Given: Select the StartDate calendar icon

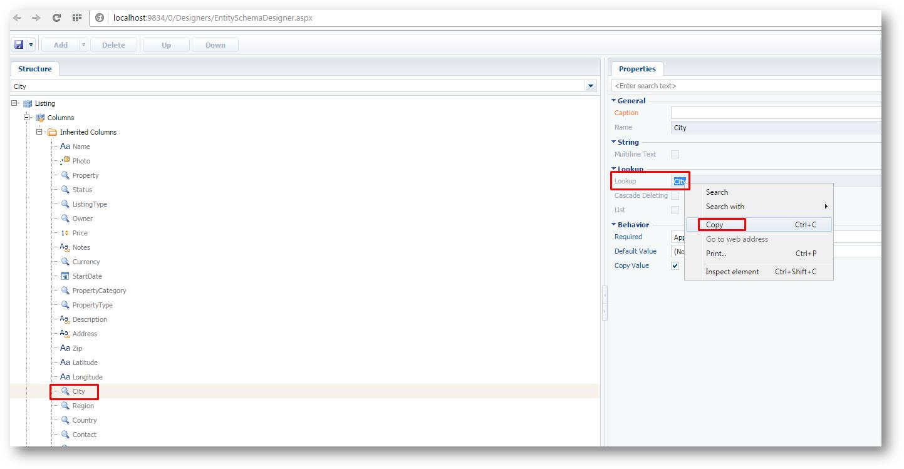Looking at the screenshot, I should [x=65, y=276].
